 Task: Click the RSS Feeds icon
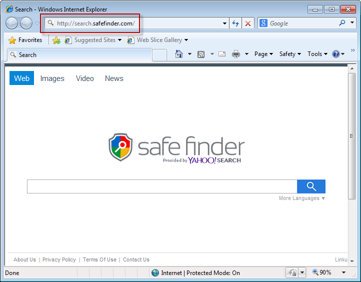pos(201,54)
